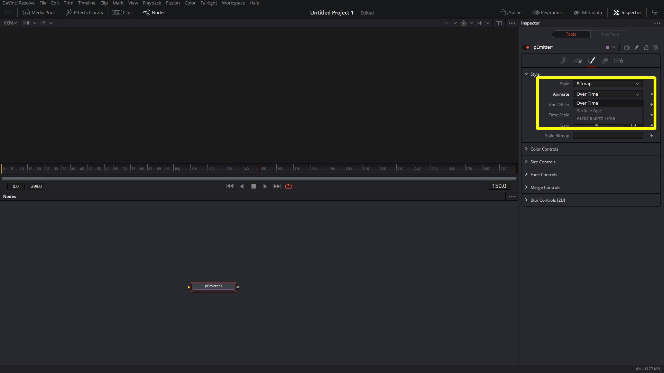
Task: Jump to the first frame
Action: coord(230,186)
